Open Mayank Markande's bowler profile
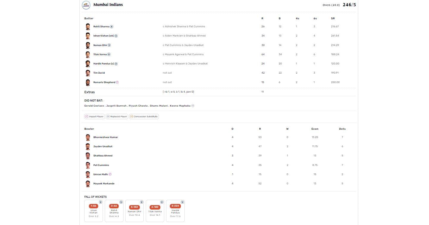 (104, 183)
